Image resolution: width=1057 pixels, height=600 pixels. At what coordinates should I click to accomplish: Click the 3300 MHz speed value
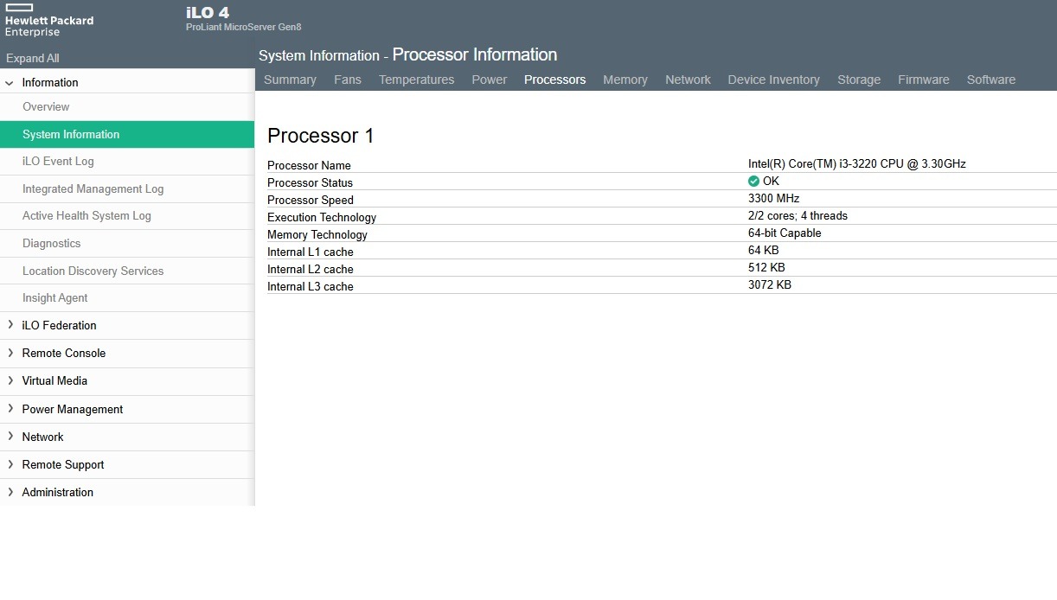pos(774,199)
